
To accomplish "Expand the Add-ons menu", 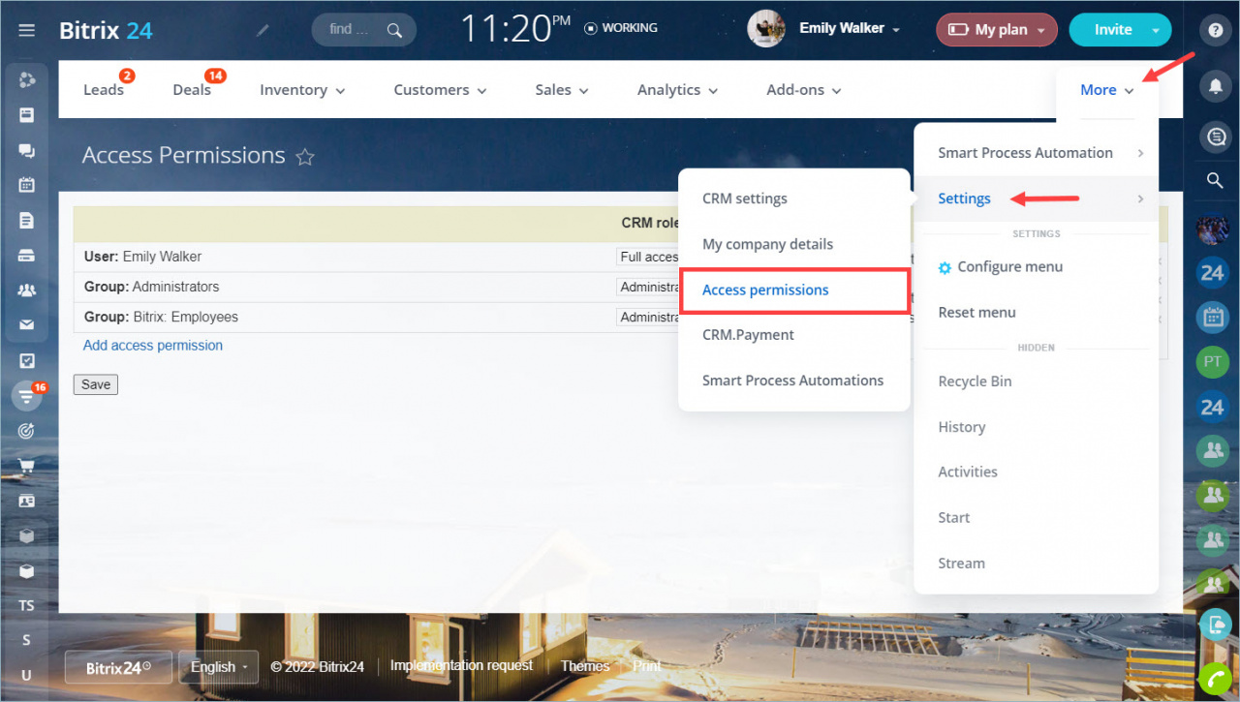I will click(803, 90).
